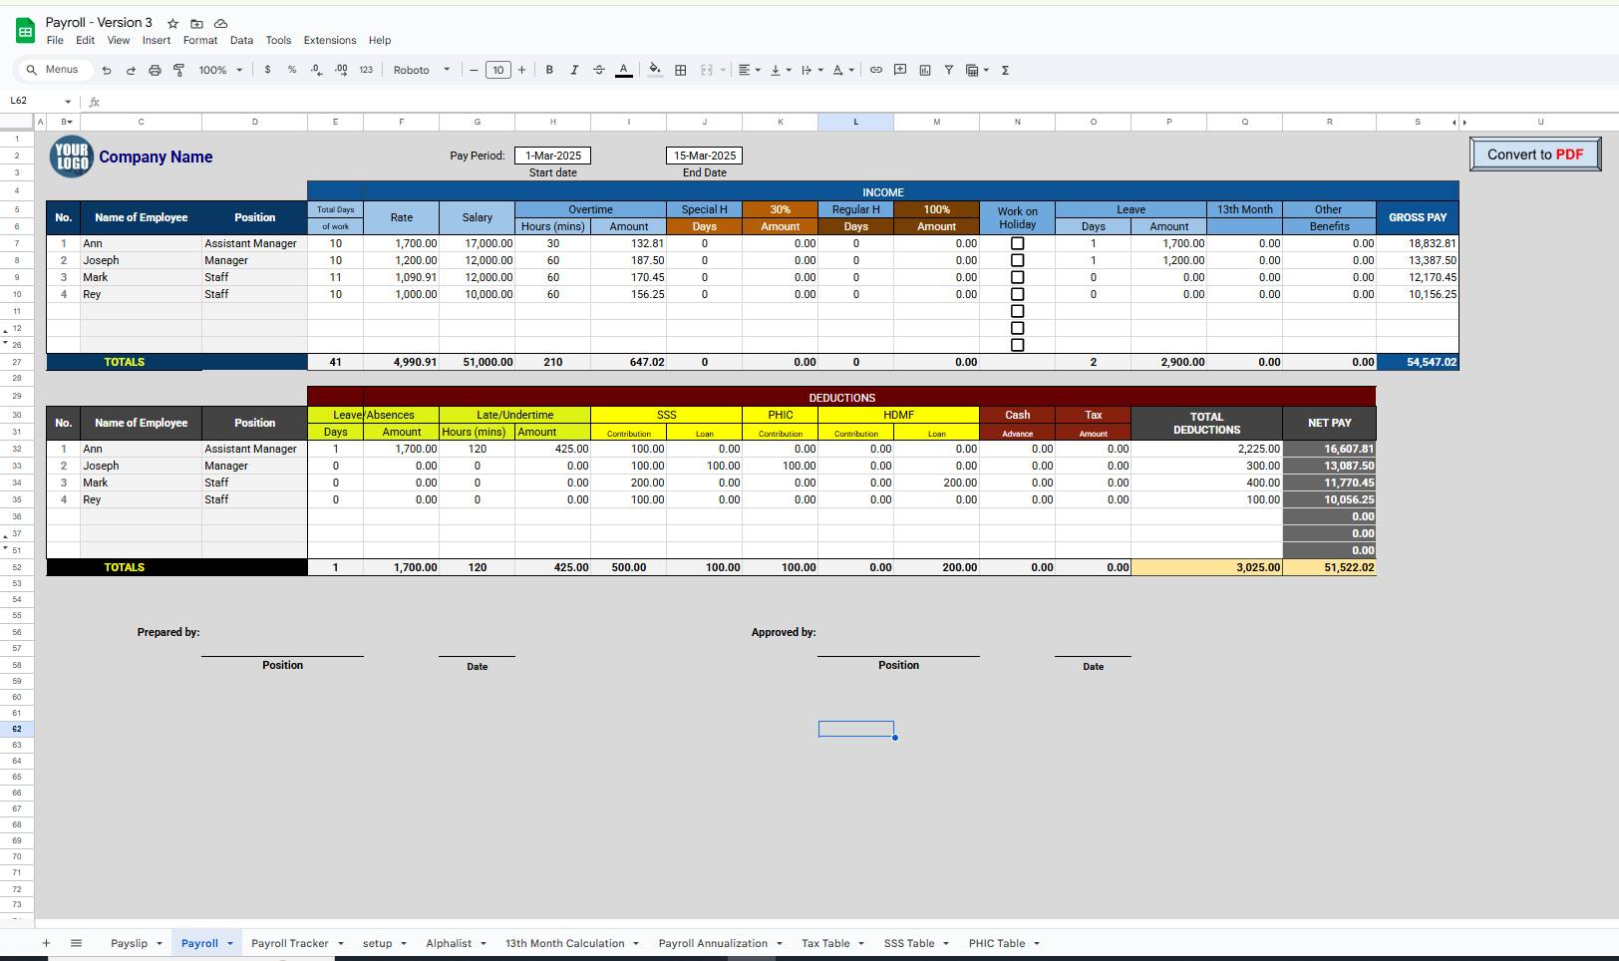1619x961 pixels.
Task: Open the Extensions menu
Action: 330,40
